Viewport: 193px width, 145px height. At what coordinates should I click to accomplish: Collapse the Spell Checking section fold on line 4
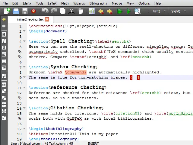[x=24, y=41]
